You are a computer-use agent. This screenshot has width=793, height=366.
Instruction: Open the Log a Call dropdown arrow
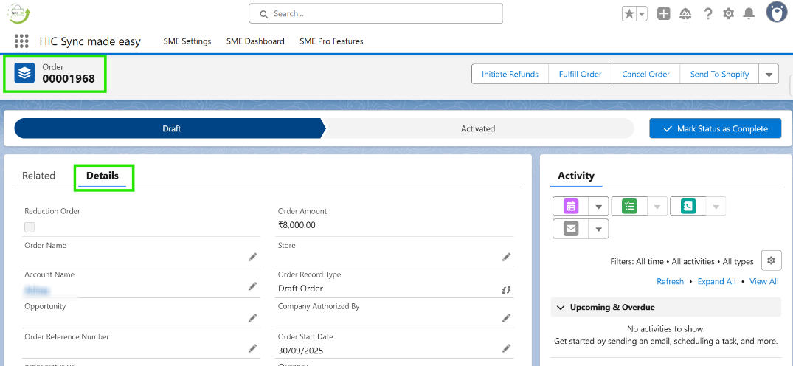point(716,207)
